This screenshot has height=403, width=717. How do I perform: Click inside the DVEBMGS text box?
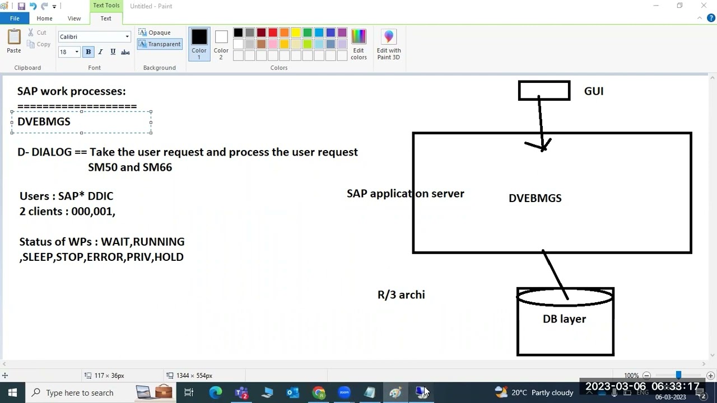click(82, 122)
